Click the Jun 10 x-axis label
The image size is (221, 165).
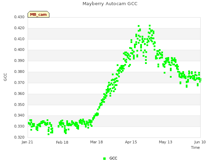pyautogui.click(x=200, y=142)
